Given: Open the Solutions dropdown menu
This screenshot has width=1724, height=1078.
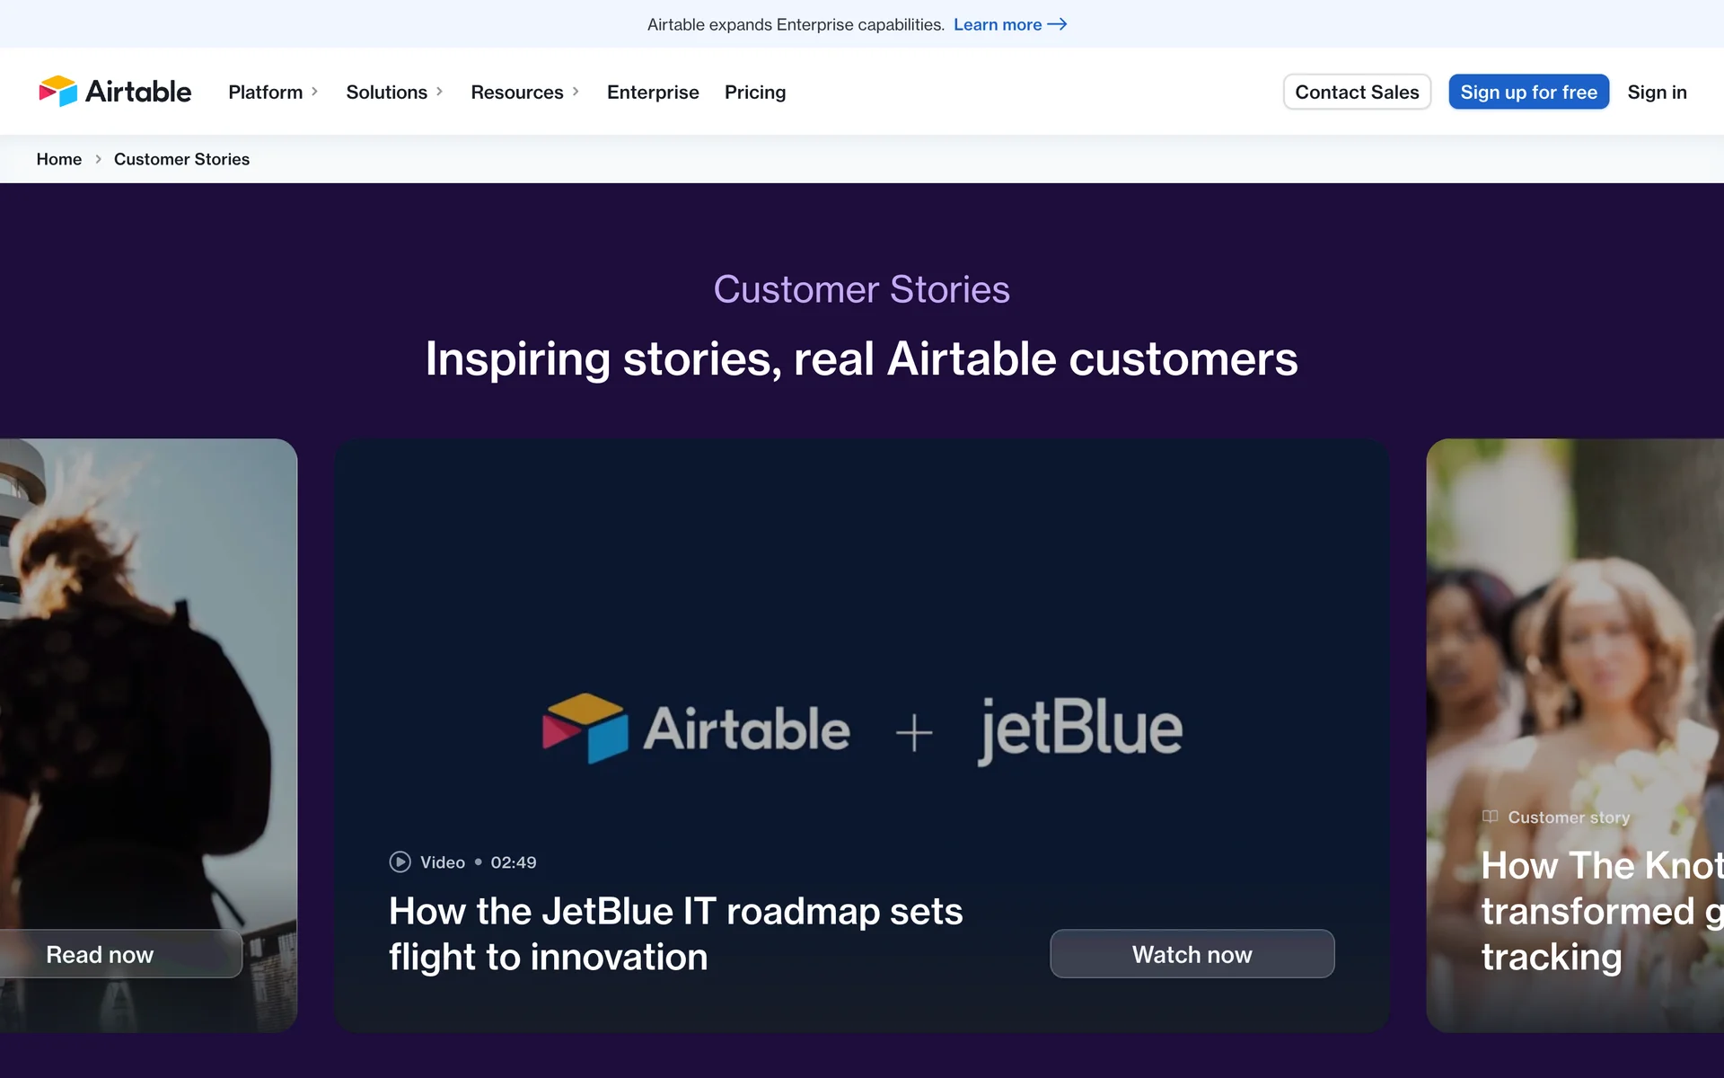Looking at the screenshot, I should 394,92.
